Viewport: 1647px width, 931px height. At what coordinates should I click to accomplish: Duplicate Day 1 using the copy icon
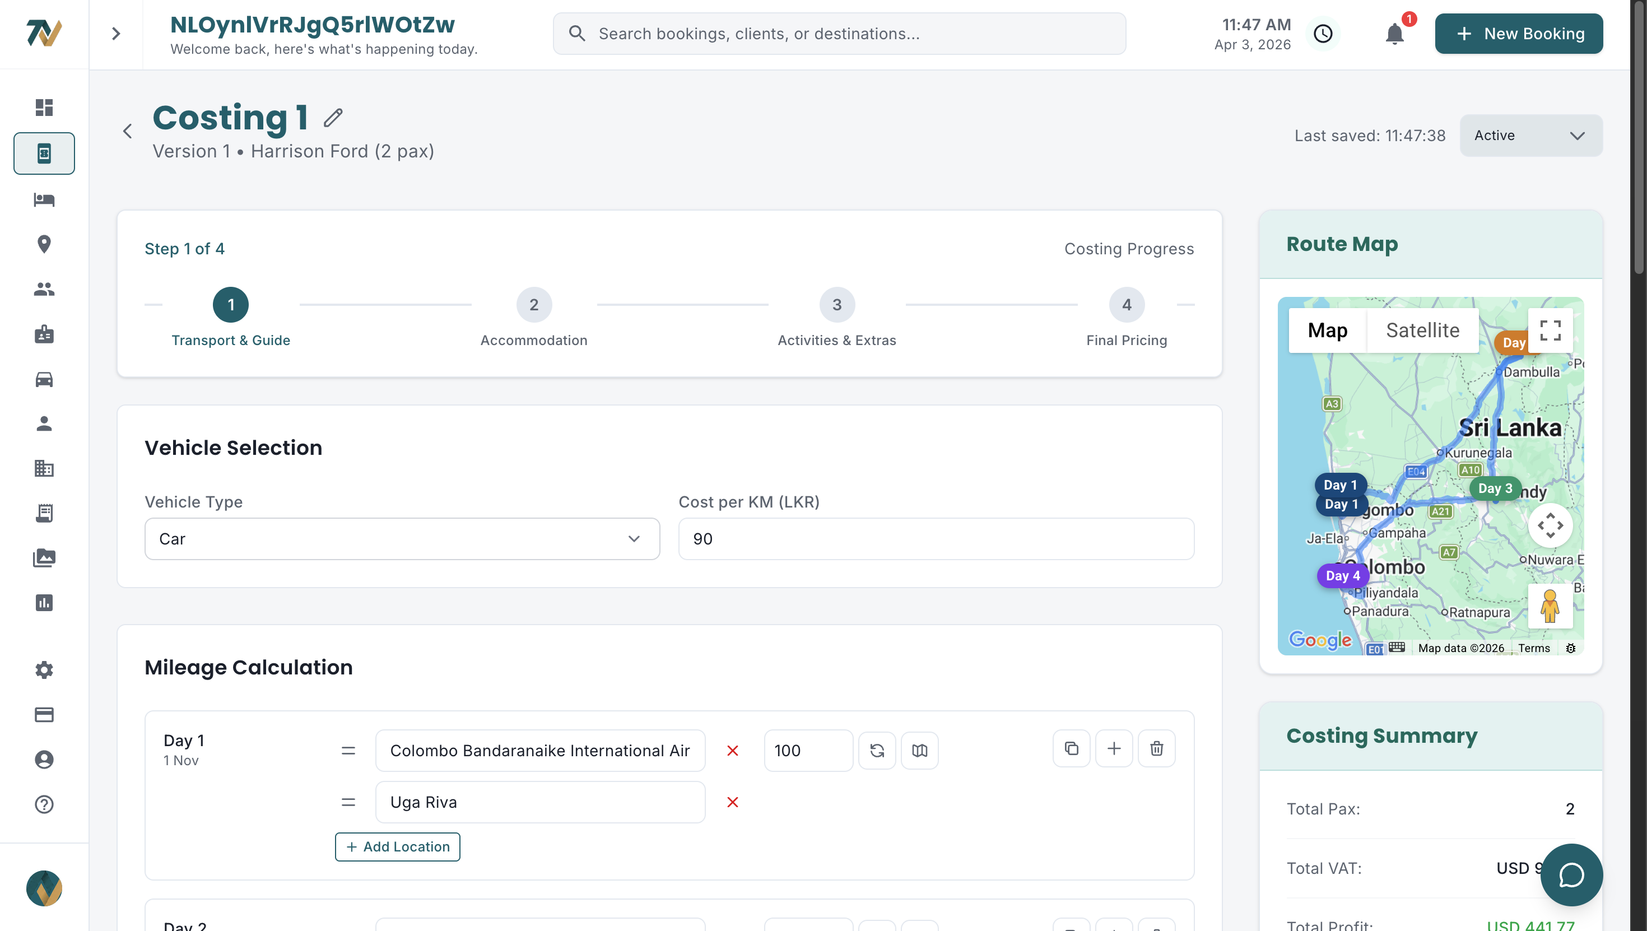pyautogui.click(x=1072, y=748)
